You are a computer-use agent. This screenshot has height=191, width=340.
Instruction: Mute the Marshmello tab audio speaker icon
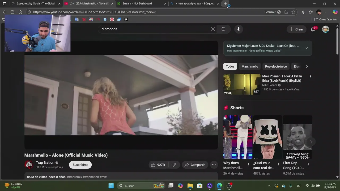tap(71, 4)
